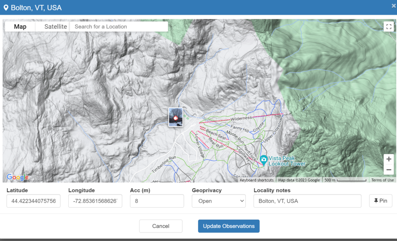Click the location pin icon in header
Screen dimensions: 397x241
pos(6,8)
